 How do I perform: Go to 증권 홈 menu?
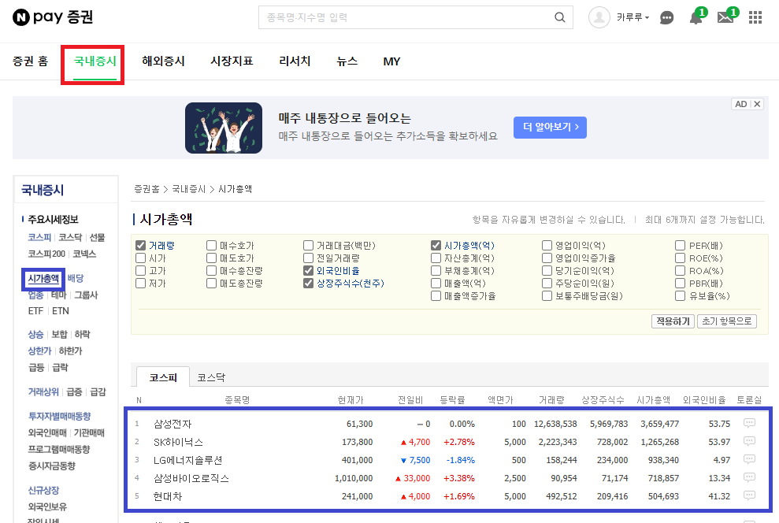(30, 61)
